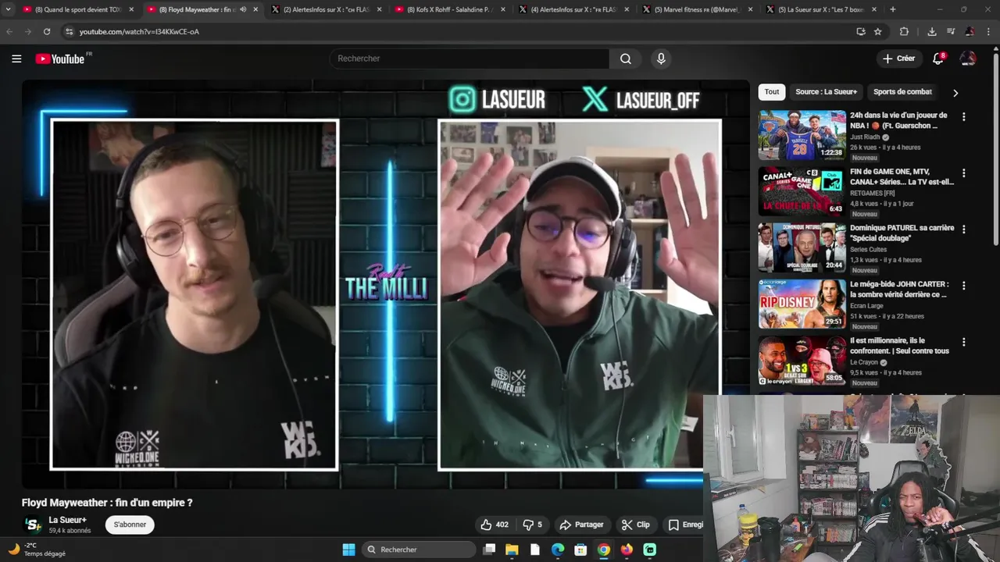
Task: Like the video with thumbs up
Action: click(495, 525)
